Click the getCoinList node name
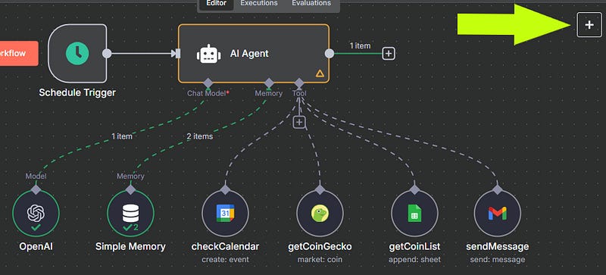Image resolution: width=606 pixels, height=275 pixels. click(x=414, y=246)
